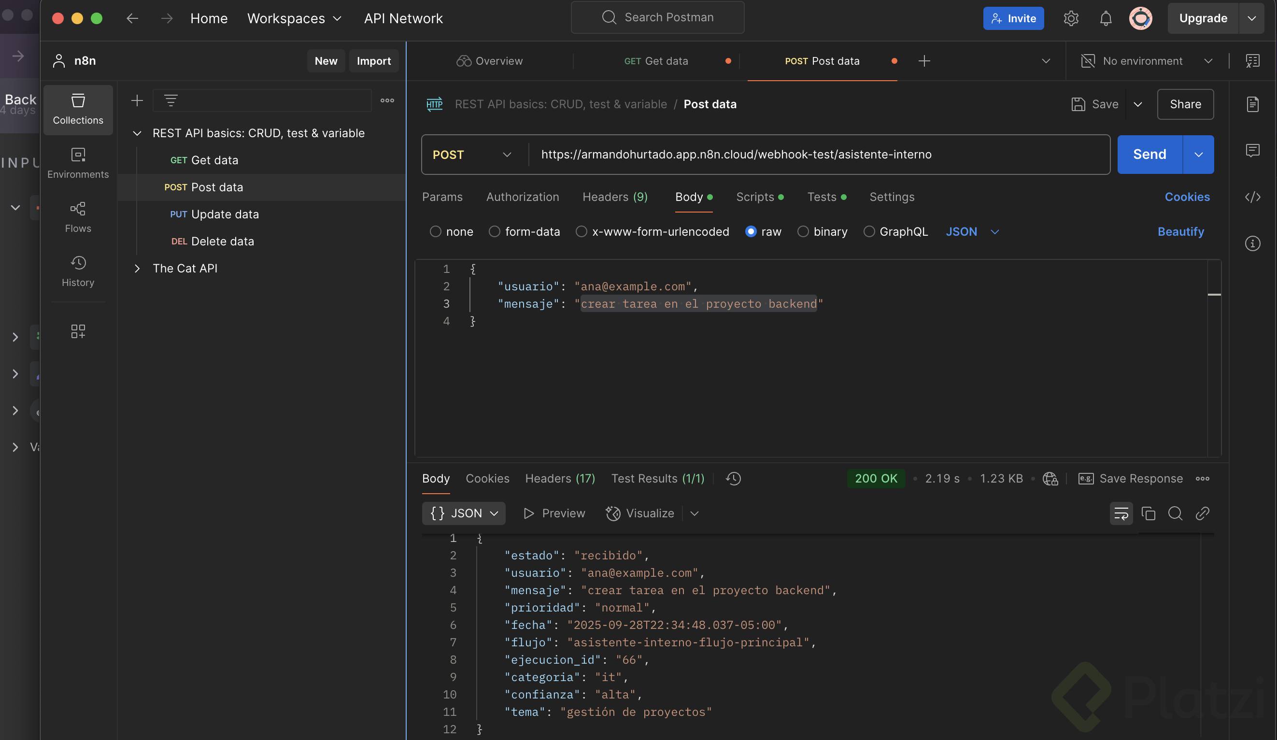This screenshot has height=740, width=1277.
Task: Select the form-data body option
Action: tap(495, 232)
